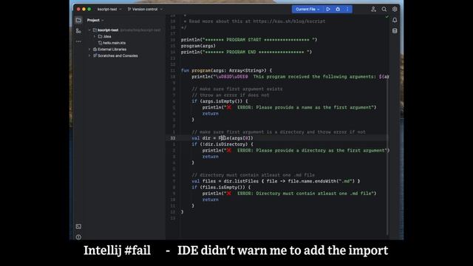This screenshot has width=473, height=266.
Task: Open the Terminal tool window icon
Action: tap(78, 227)
